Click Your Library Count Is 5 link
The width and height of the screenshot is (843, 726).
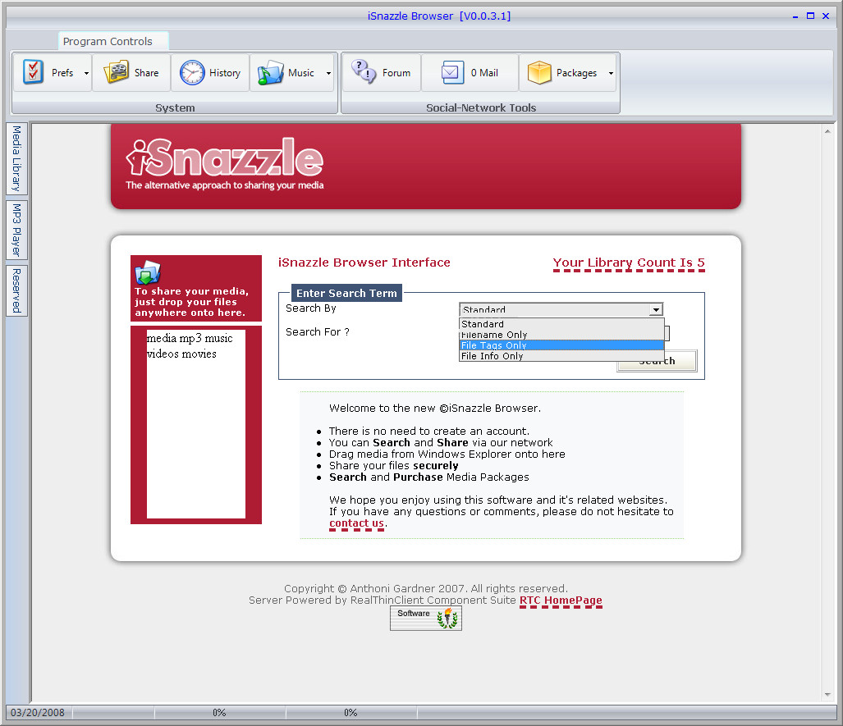tap(629, 263)
